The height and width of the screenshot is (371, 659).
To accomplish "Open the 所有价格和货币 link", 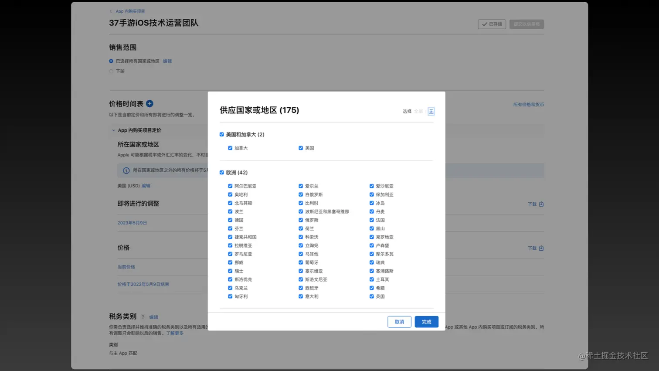I will pos(528,105).
